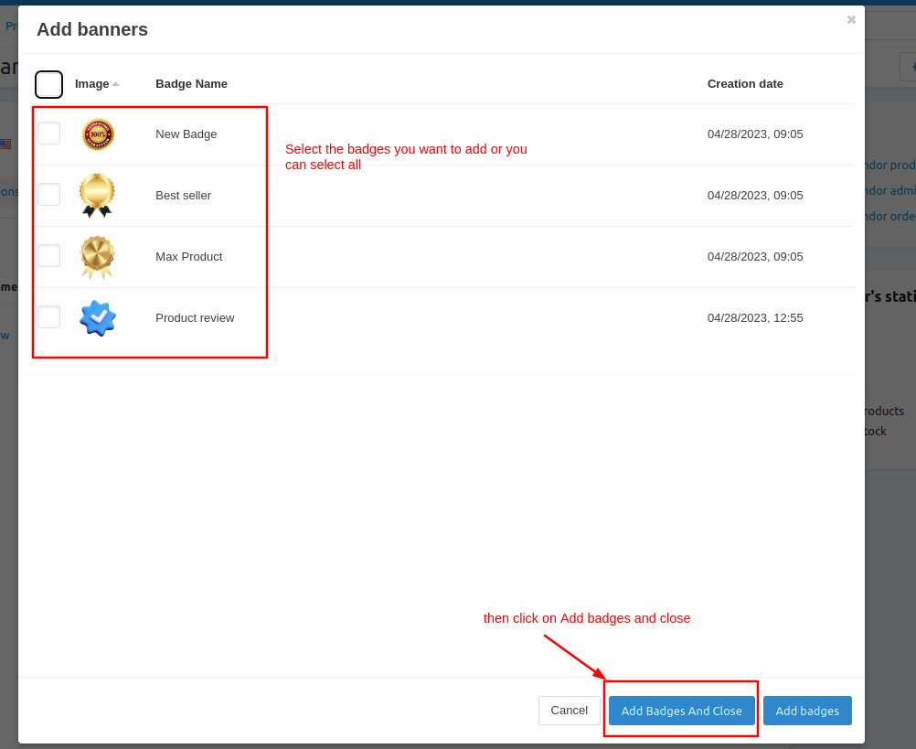Close the Add banners dialog with X
Viewport: 916px width, 749px height.
[x=851, y=20]
